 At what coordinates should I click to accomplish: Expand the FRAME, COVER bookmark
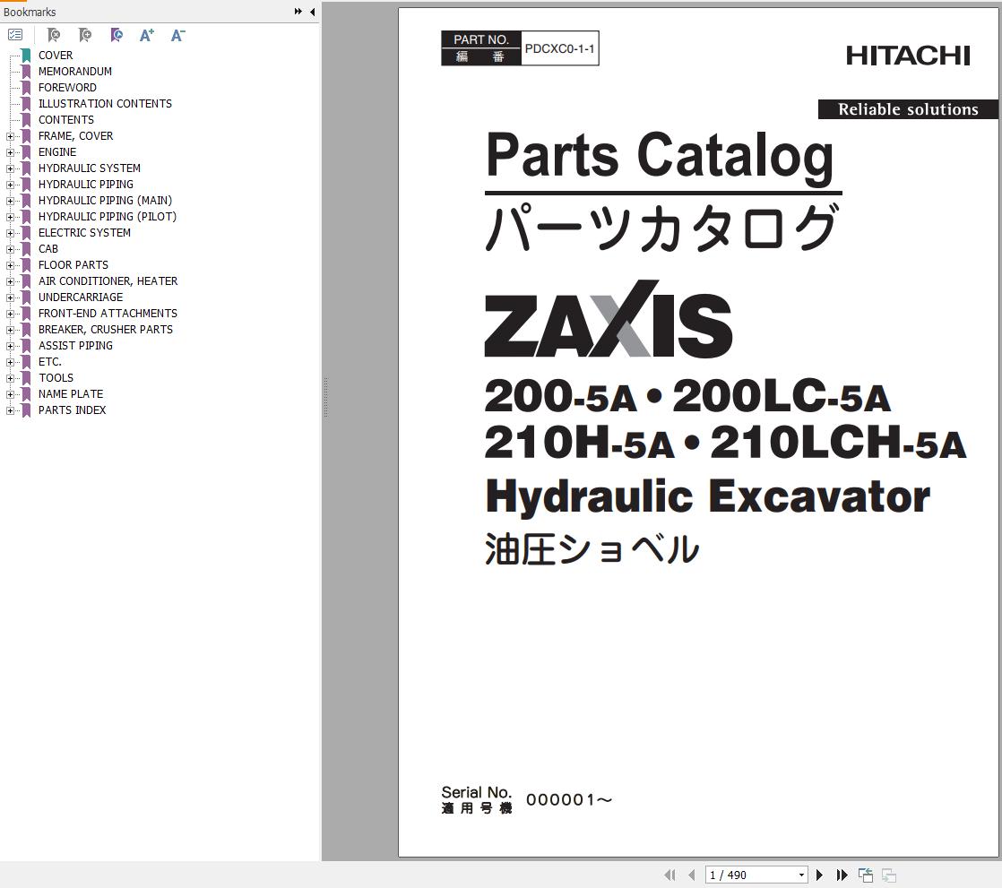[10, 136]
